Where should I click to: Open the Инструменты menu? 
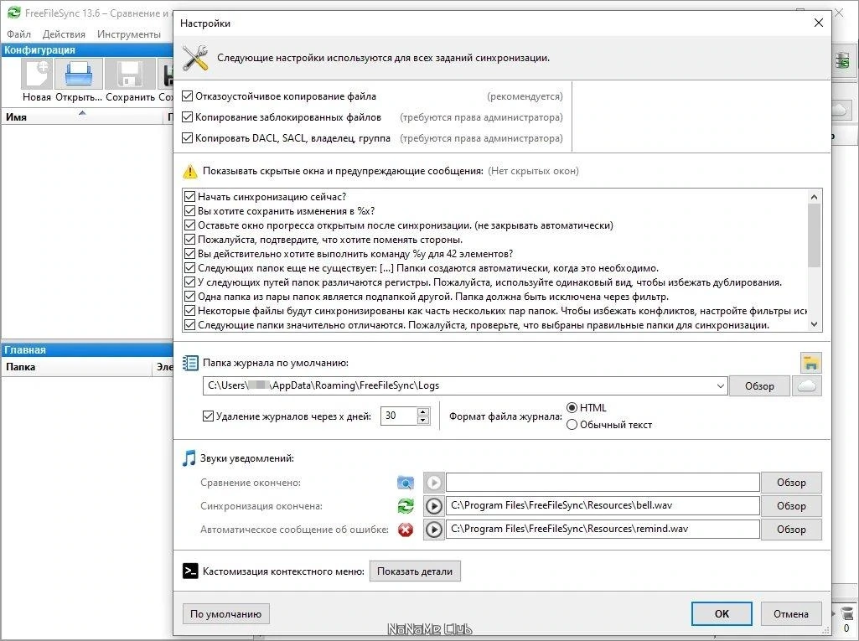[129, 34]
